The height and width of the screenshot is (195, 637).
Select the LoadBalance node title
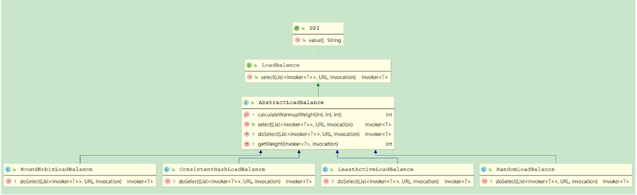tap(281, 65)
